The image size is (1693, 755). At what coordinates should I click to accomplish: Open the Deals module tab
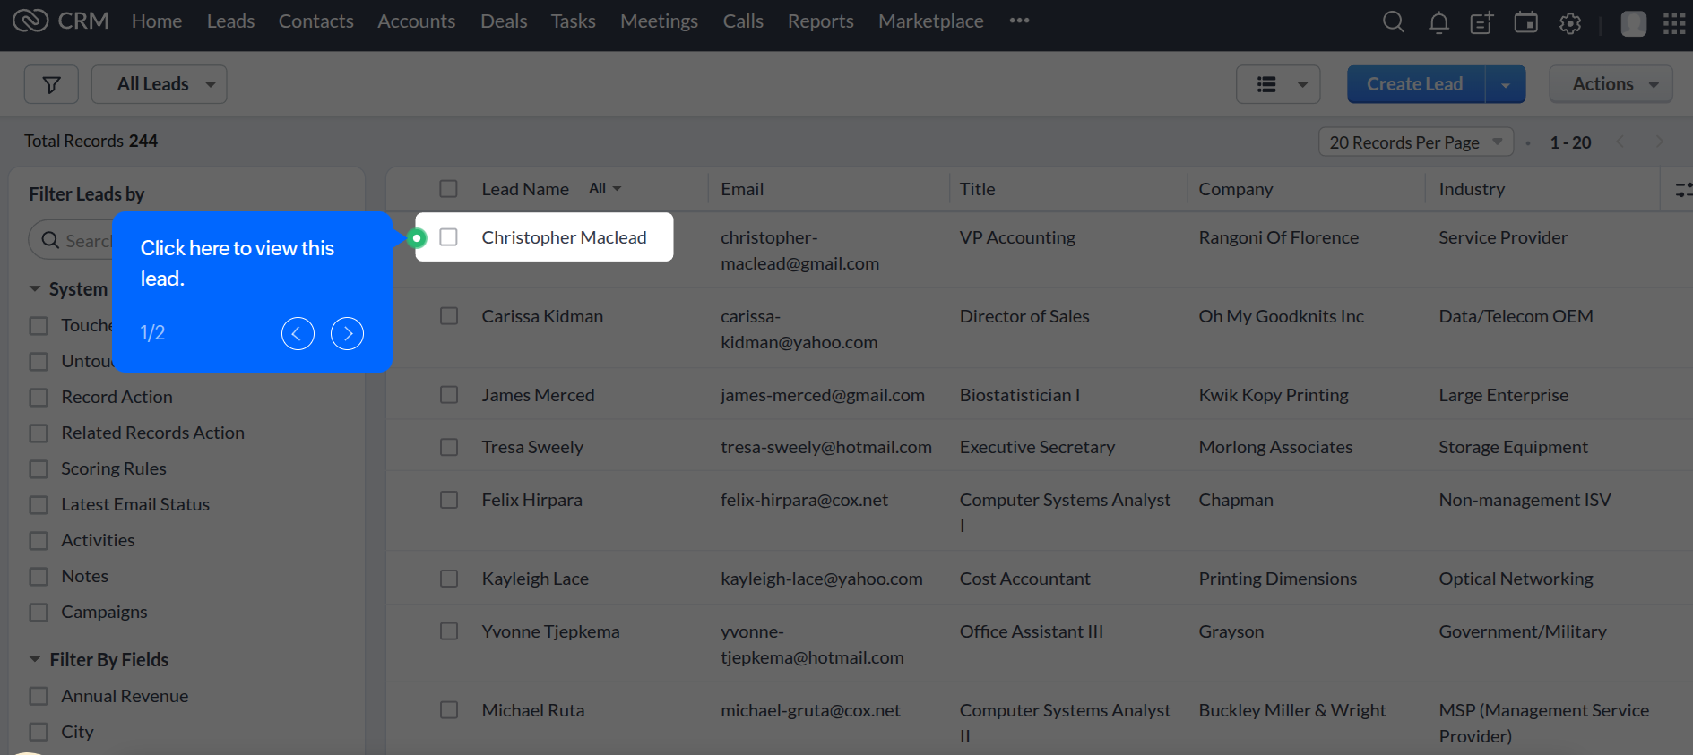(x=504, y=21)
